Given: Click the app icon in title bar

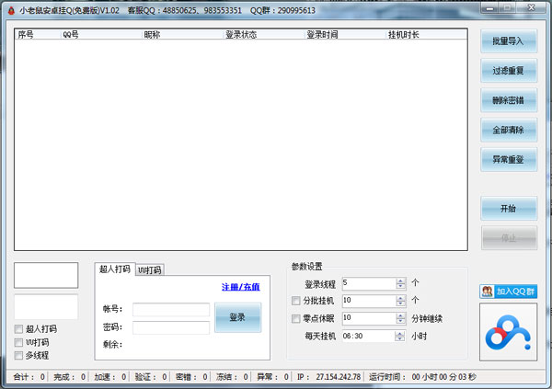Looking at the screenshot, I should click(x=10, y=10).
